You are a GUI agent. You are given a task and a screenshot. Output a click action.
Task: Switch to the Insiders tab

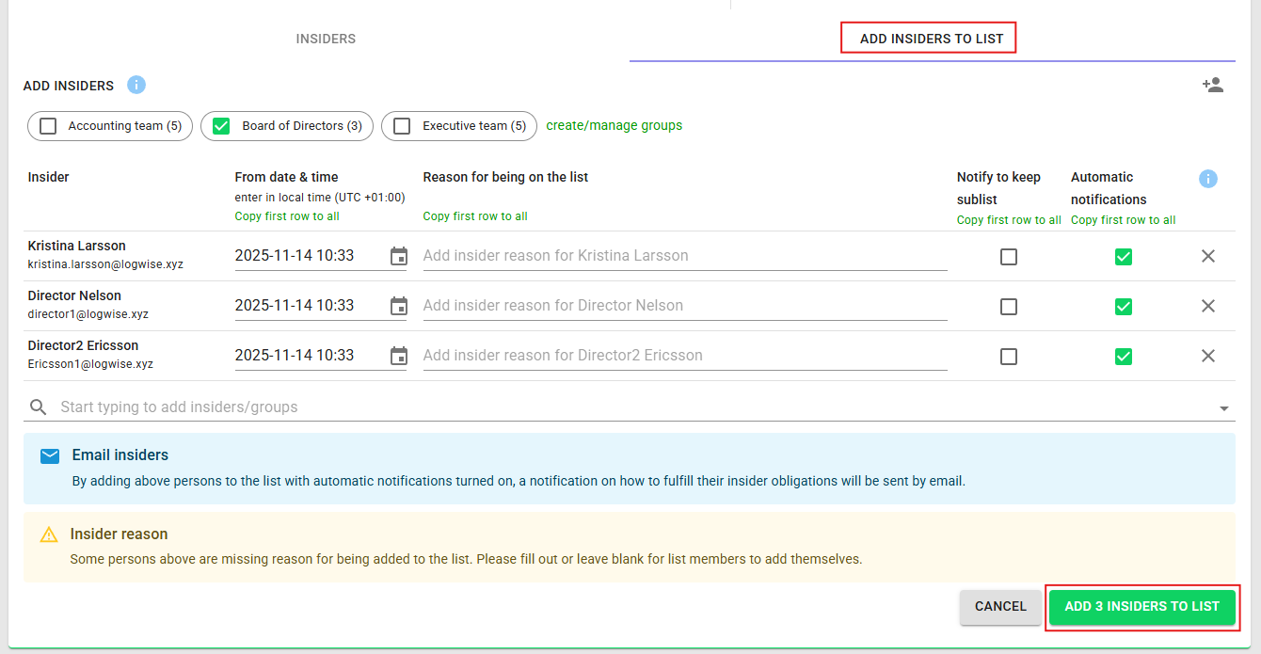click(326, 39)
